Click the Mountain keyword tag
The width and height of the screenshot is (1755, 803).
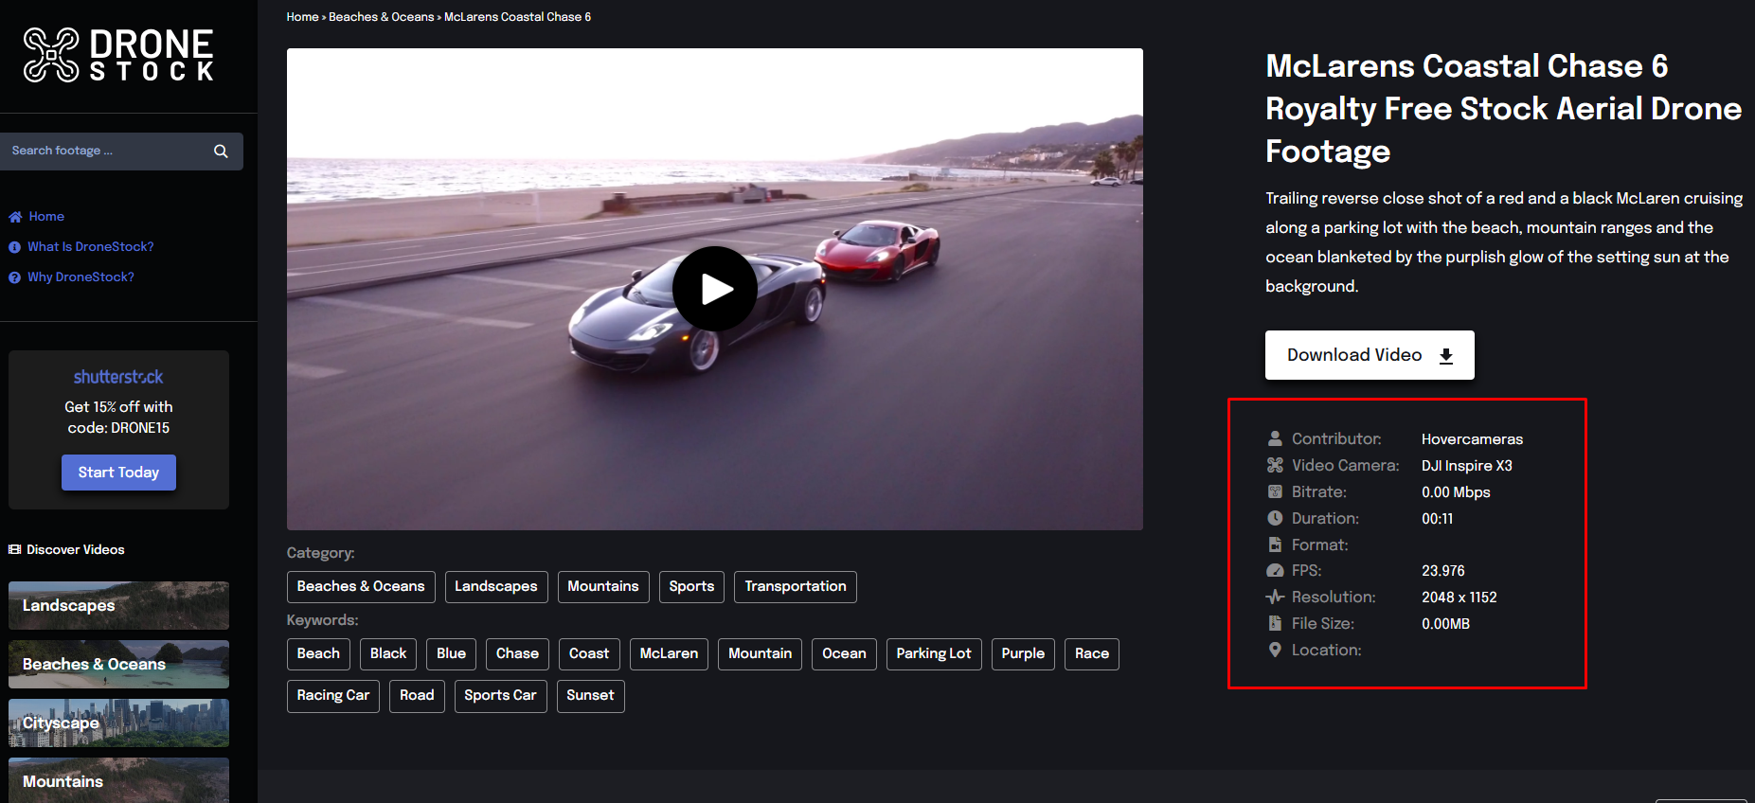(x=760, y=654)
